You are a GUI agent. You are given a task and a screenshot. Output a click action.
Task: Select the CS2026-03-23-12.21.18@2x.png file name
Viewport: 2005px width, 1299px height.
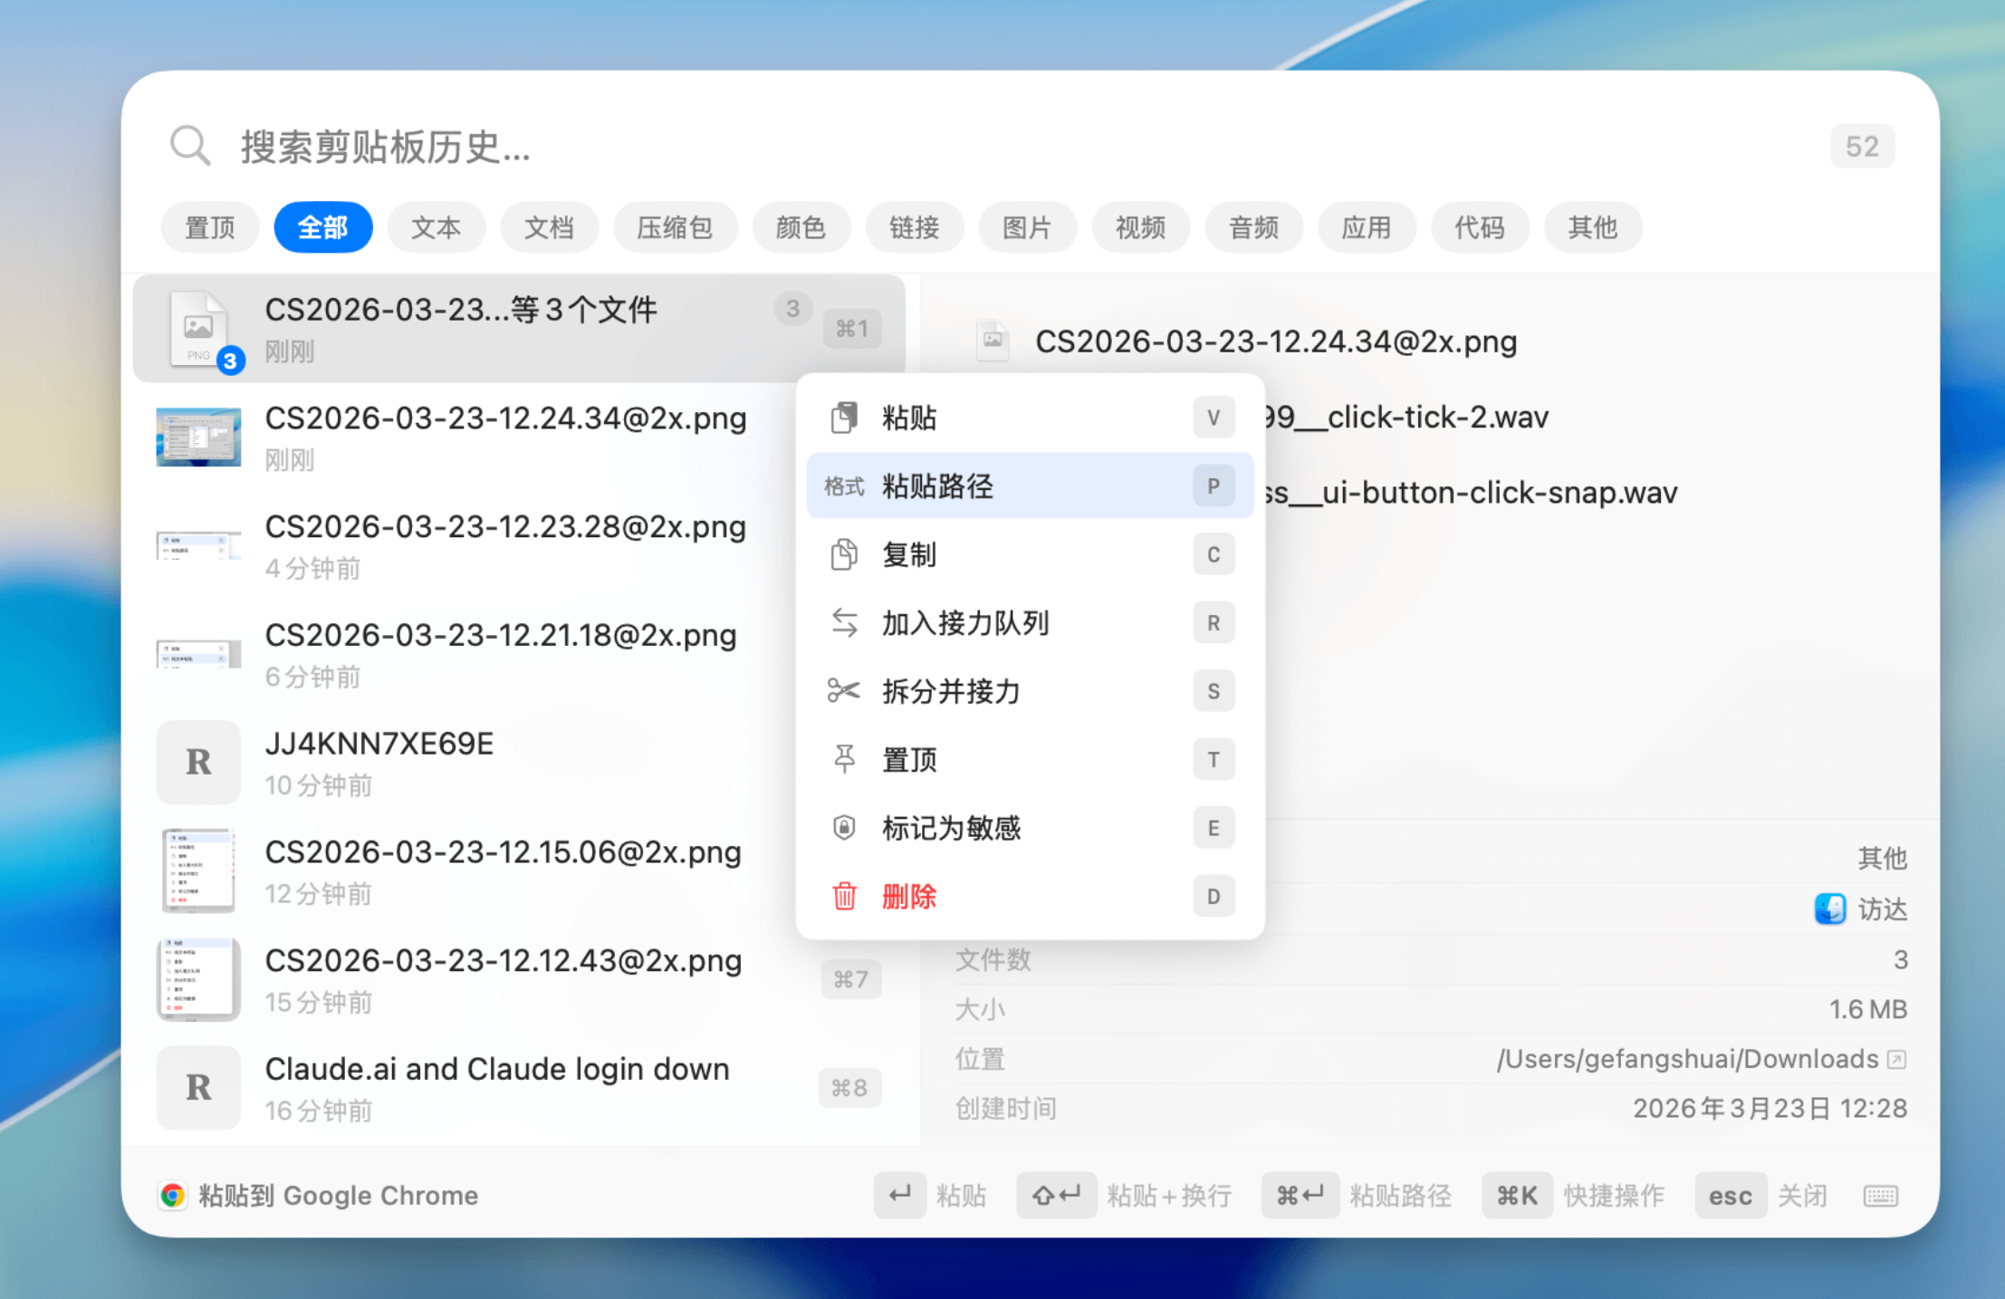[x=501, y=635]
